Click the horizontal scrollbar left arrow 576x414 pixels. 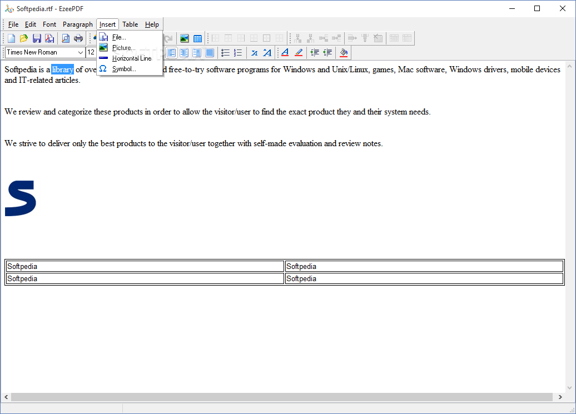[x=6, y=397]
